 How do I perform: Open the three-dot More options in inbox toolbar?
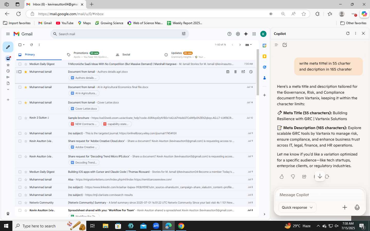click(x=39, y=45)
